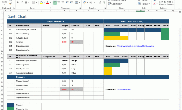Select the 'Project Information' header cell

coord(55,21)
